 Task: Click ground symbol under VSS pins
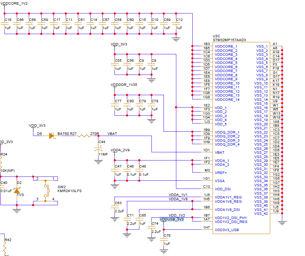point(282,223)
